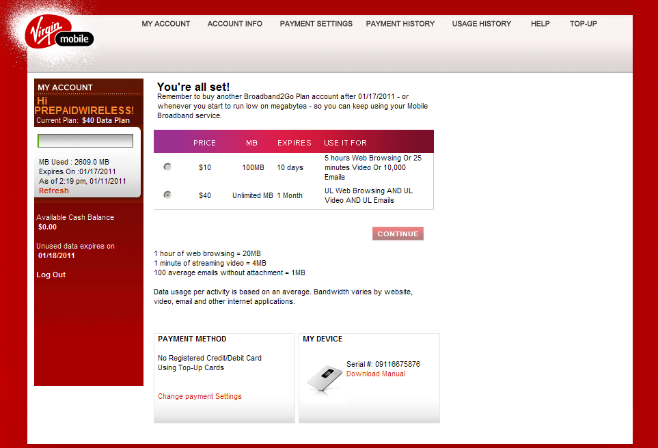Click the 'Unused data expires on' label

point(76,246)
